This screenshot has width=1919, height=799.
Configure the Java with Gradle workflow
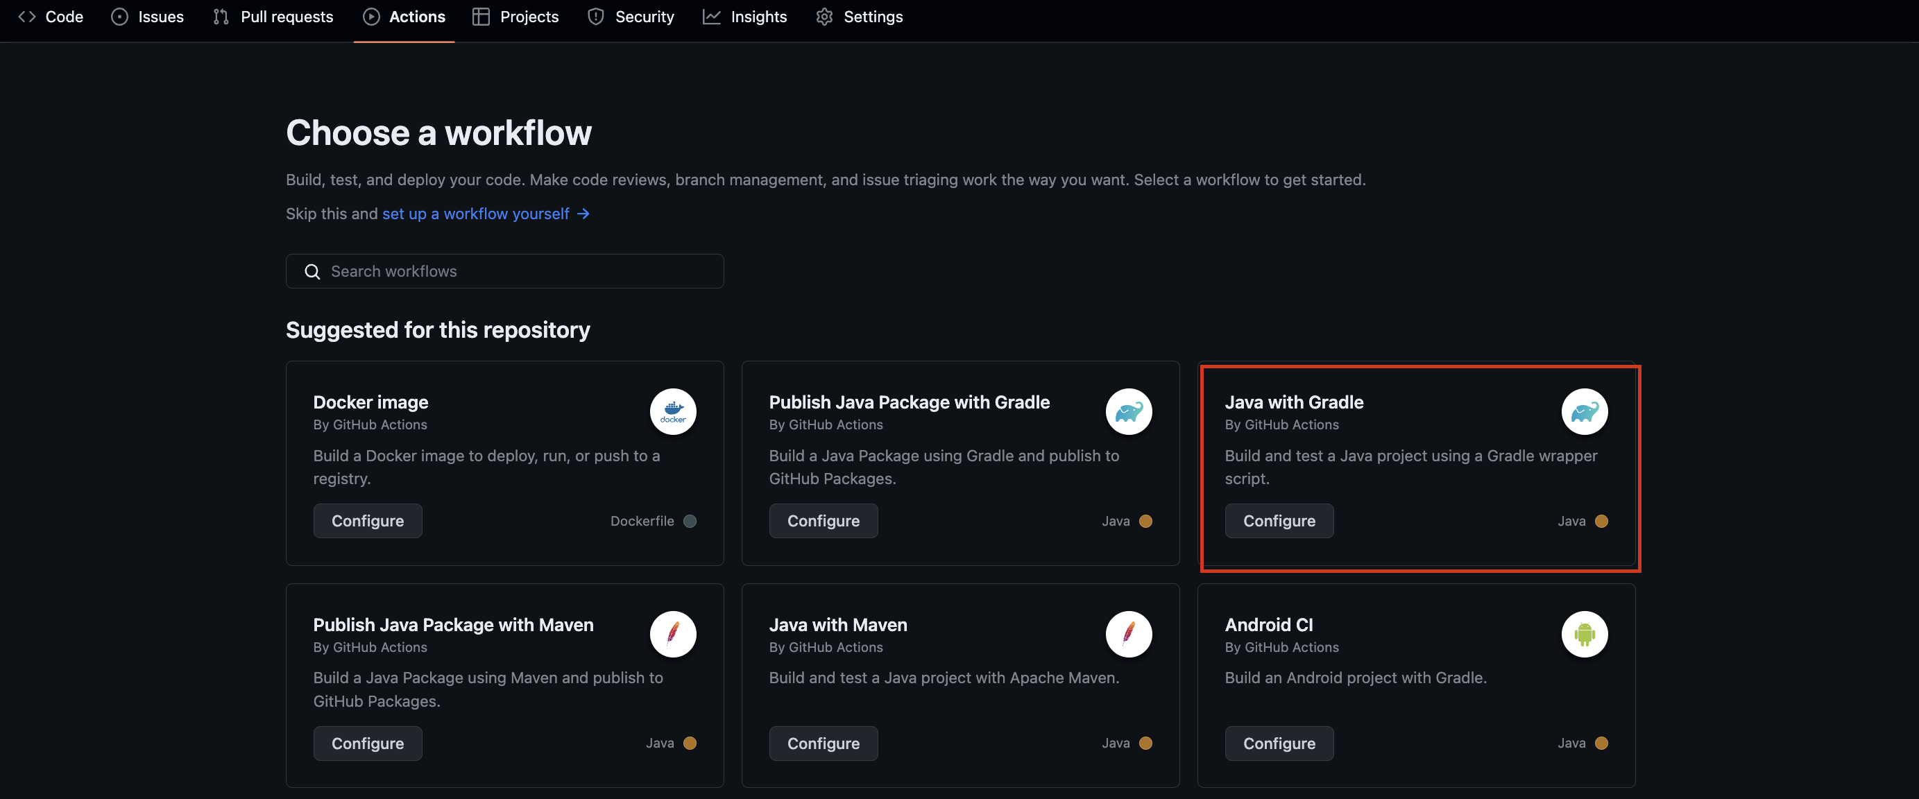[1279, 520]
